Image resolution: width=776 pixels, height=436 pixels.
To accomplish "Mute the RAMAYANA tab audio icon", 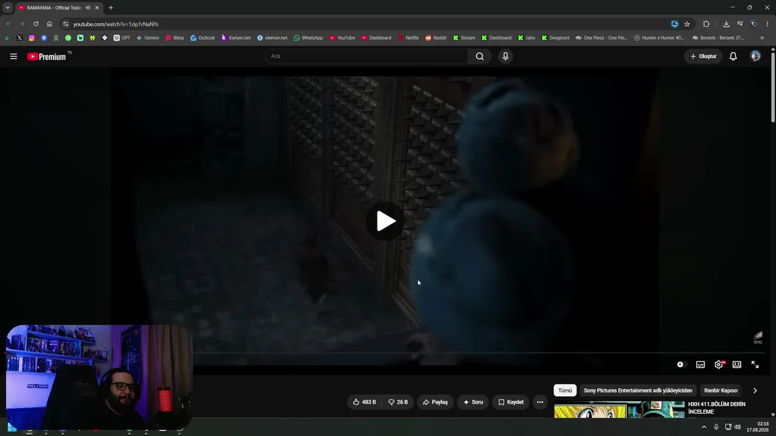I will pyautogui.click(x=88, y=8).
